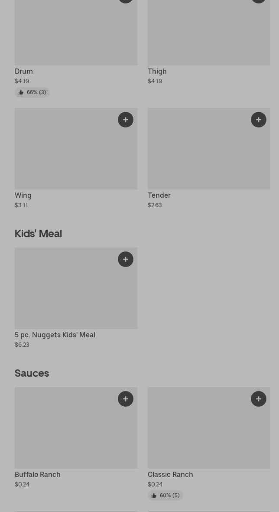The width and height of the screenshot is (279, 512).
Task: Click the Classic Ranch thumbs-up rating icon
Action: [154, 496]
